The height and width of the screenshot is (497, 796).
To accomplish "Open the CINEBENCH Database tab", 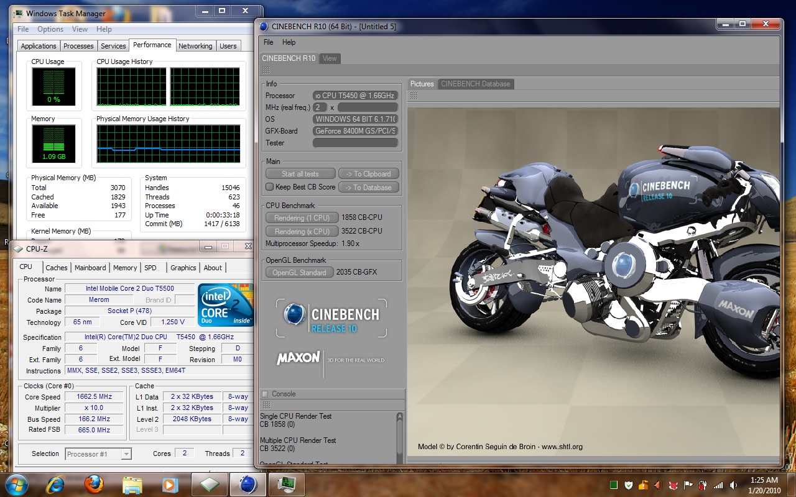I will (x=476, y=84).
